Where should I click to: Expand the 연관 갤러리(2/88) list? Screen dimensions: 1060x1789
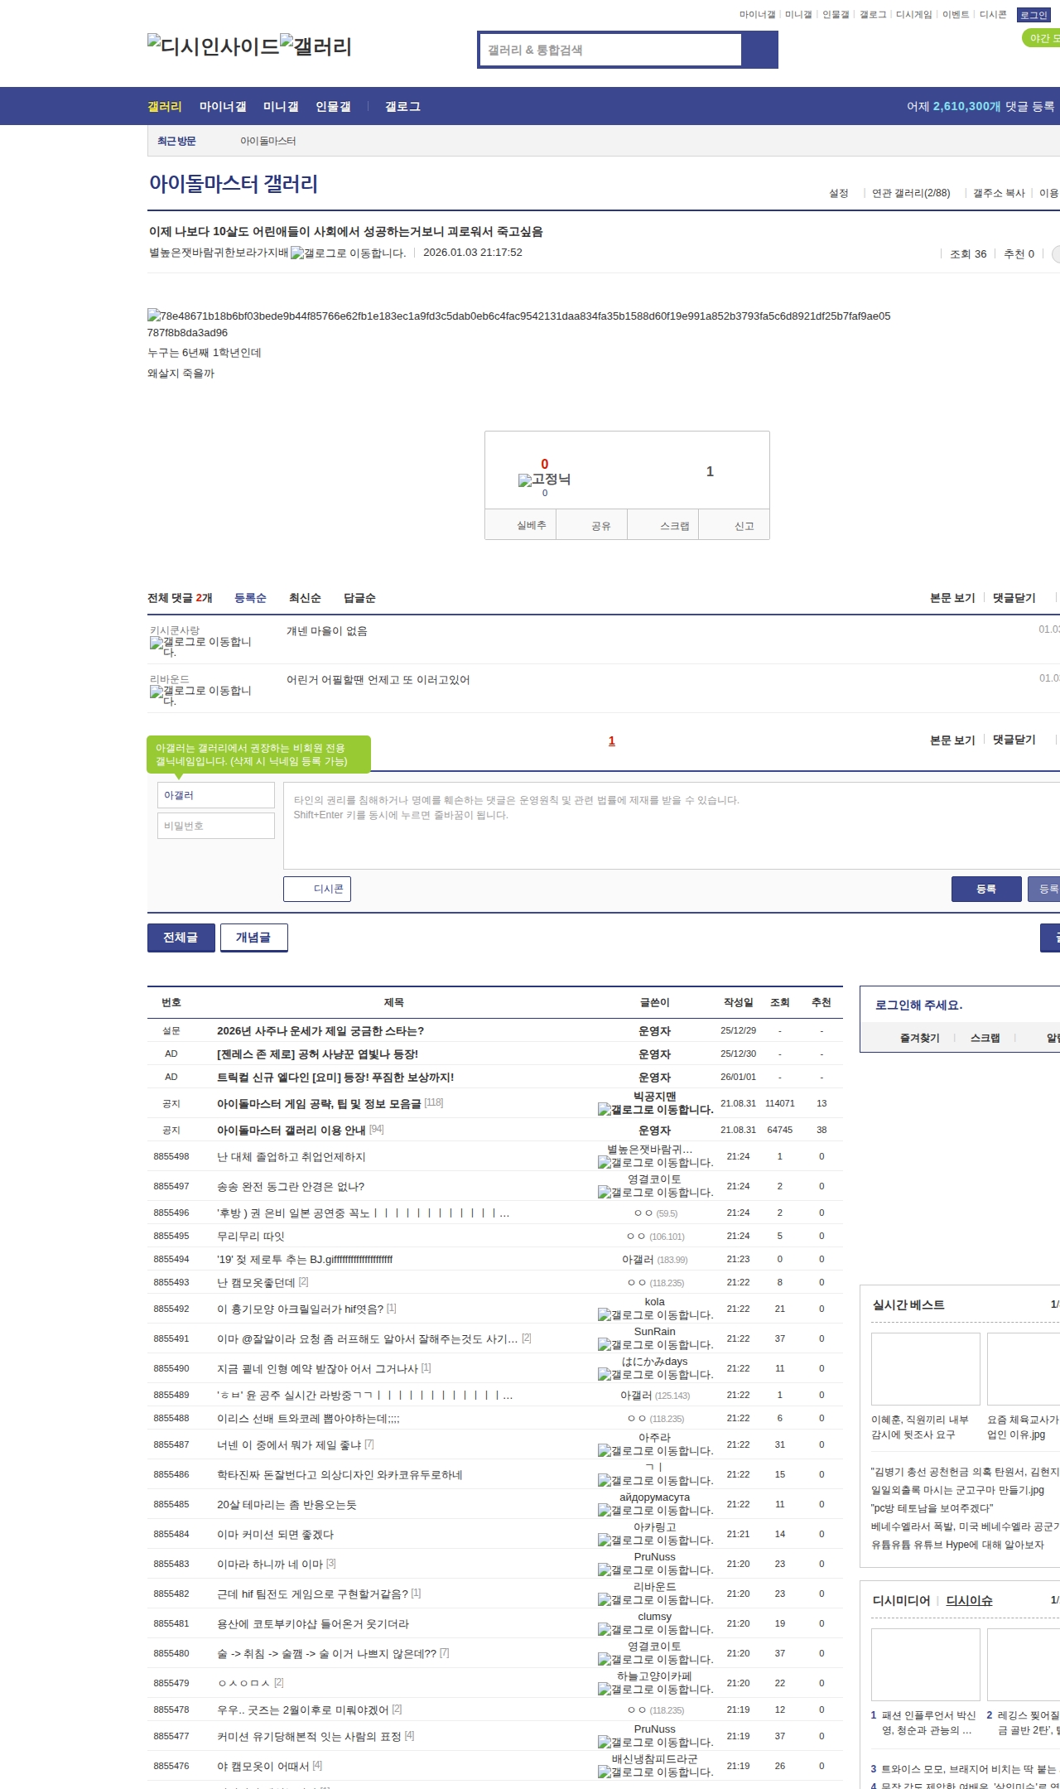tap(910, 193)
